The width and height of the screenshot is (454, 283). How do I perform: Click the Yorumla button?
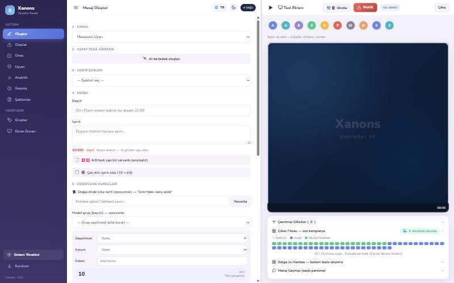240,201
